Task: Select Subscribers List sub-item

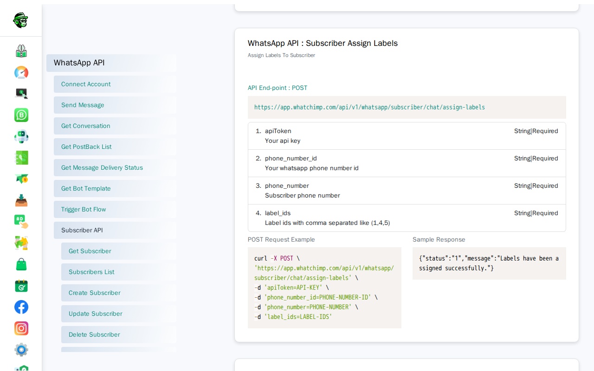Action: 119,272
